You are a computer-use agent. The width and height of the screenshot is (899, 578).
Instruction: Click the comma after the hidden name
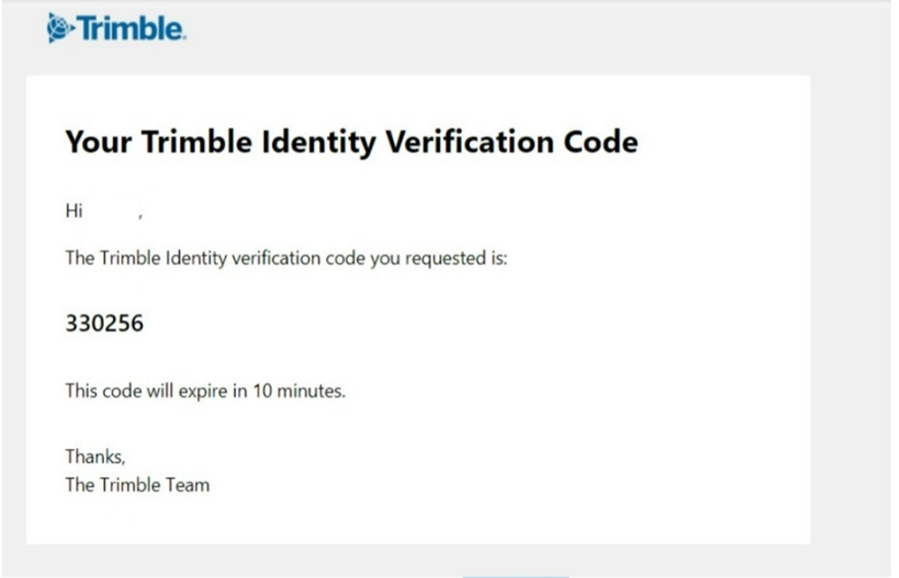(x=141, y=214)
